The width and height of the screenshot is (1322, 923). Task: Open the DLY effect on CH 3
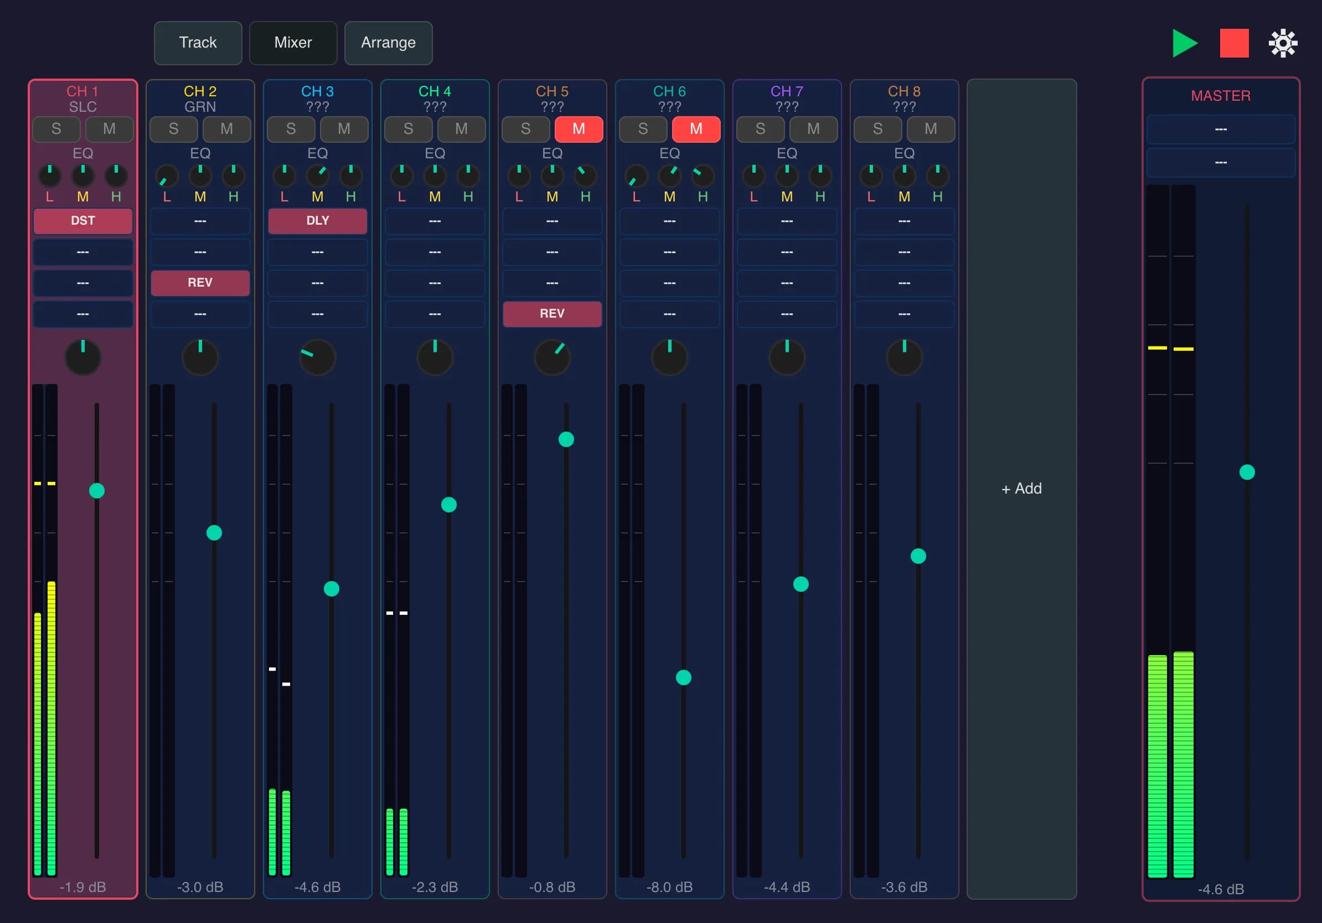[x=317, y=221]
